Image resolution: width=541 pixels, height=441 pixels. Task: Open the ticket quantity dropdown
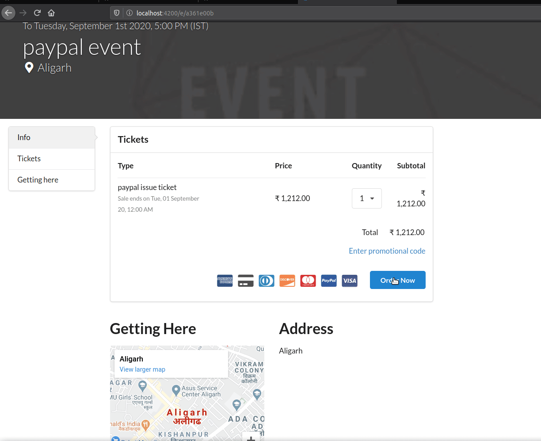[367, 198]
